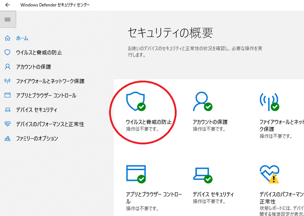Click the large account person tile icon
The height and width of the screenshot is (216, 304).
click(203, 101)
